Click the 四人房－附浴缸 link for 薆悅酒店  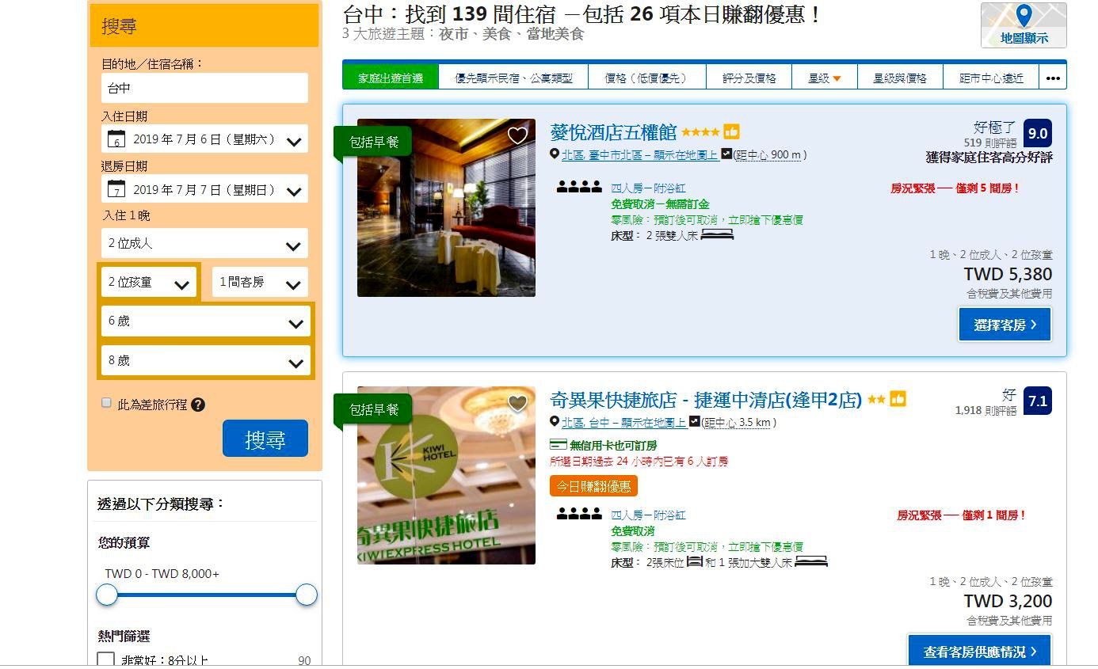648,188
